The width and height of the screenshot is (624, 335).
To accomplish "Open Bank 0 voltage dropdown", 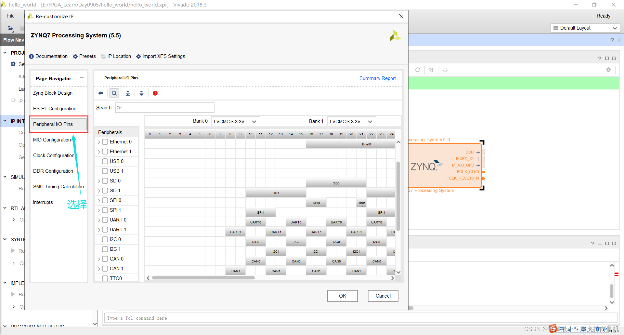I will coord(236,122).
